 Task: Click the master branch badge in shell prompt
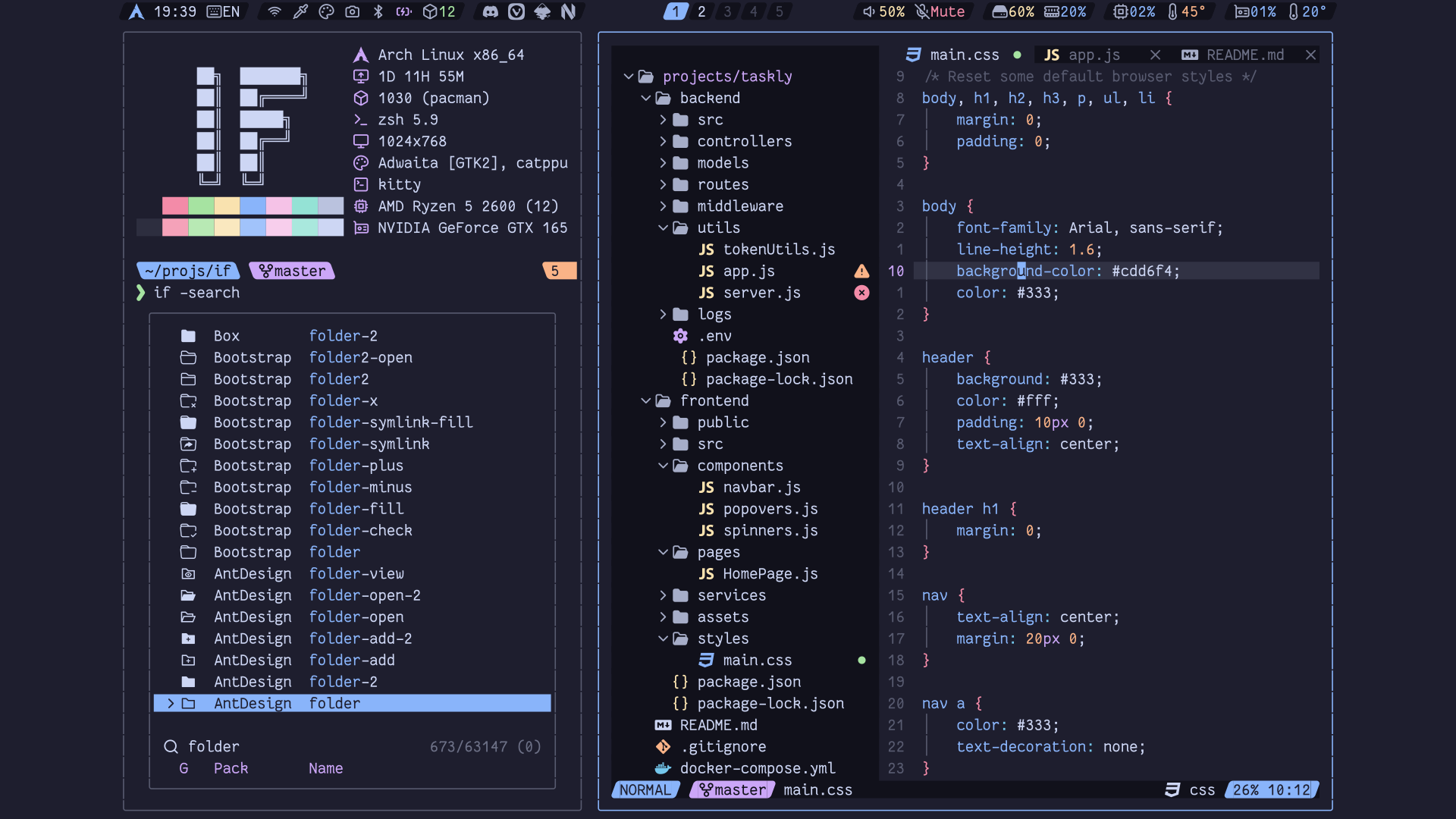pyautogui.click(x=292, y=271)
